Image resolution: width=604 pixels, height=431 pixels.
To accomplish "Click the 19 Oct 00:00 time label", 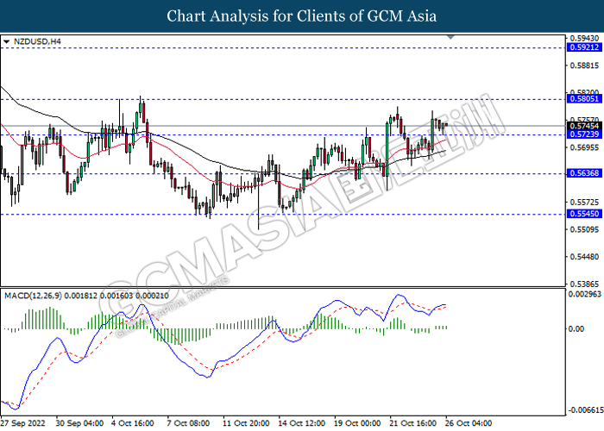I will 358,423.
